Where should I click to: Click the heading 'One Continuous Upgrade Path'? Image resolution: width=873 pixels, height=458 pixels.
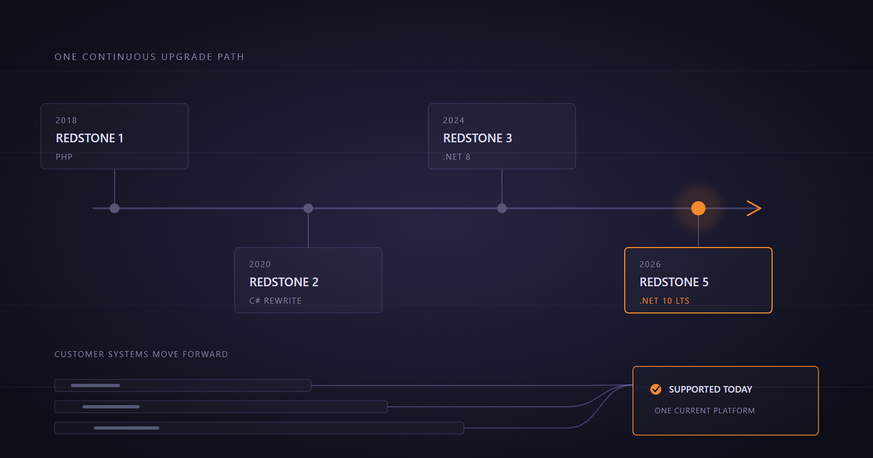150,57
